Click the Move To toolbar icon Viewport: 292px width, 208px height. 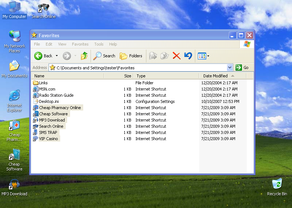pos(153,56)
